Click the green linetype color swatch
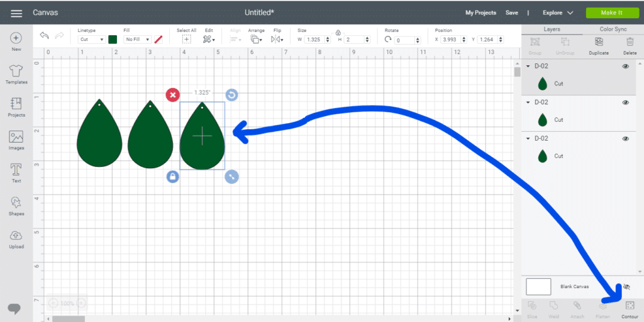This screenshot has width=644, height=322. coord(113,40)
